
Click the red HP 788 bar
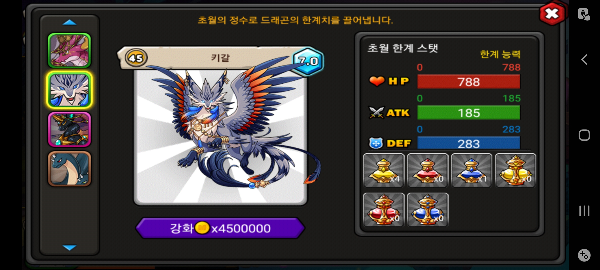pos(469,82)
